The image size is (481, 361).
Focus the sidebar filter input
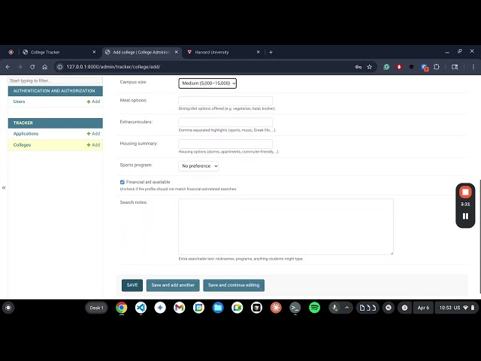(x=55, y=80)
